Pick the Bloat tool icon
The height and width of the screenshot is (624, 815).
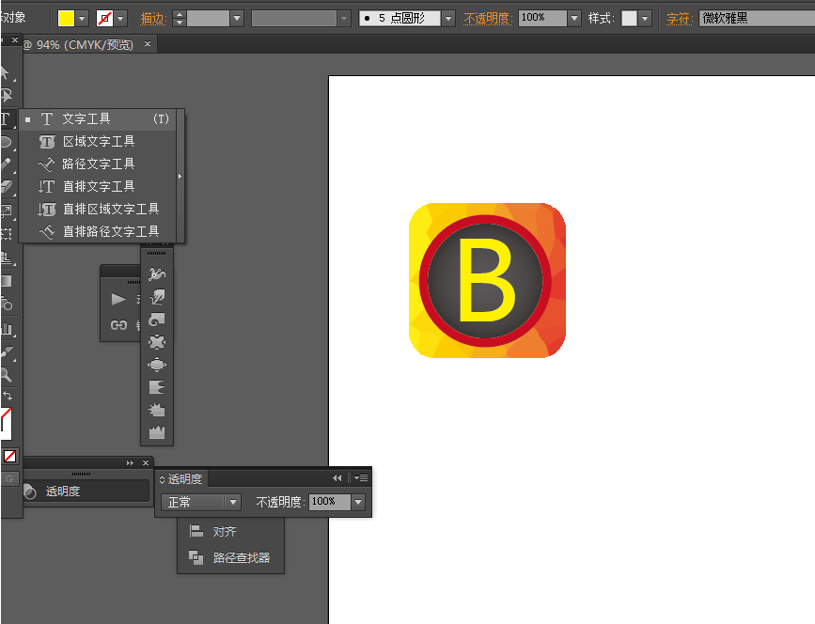point(157,365)
